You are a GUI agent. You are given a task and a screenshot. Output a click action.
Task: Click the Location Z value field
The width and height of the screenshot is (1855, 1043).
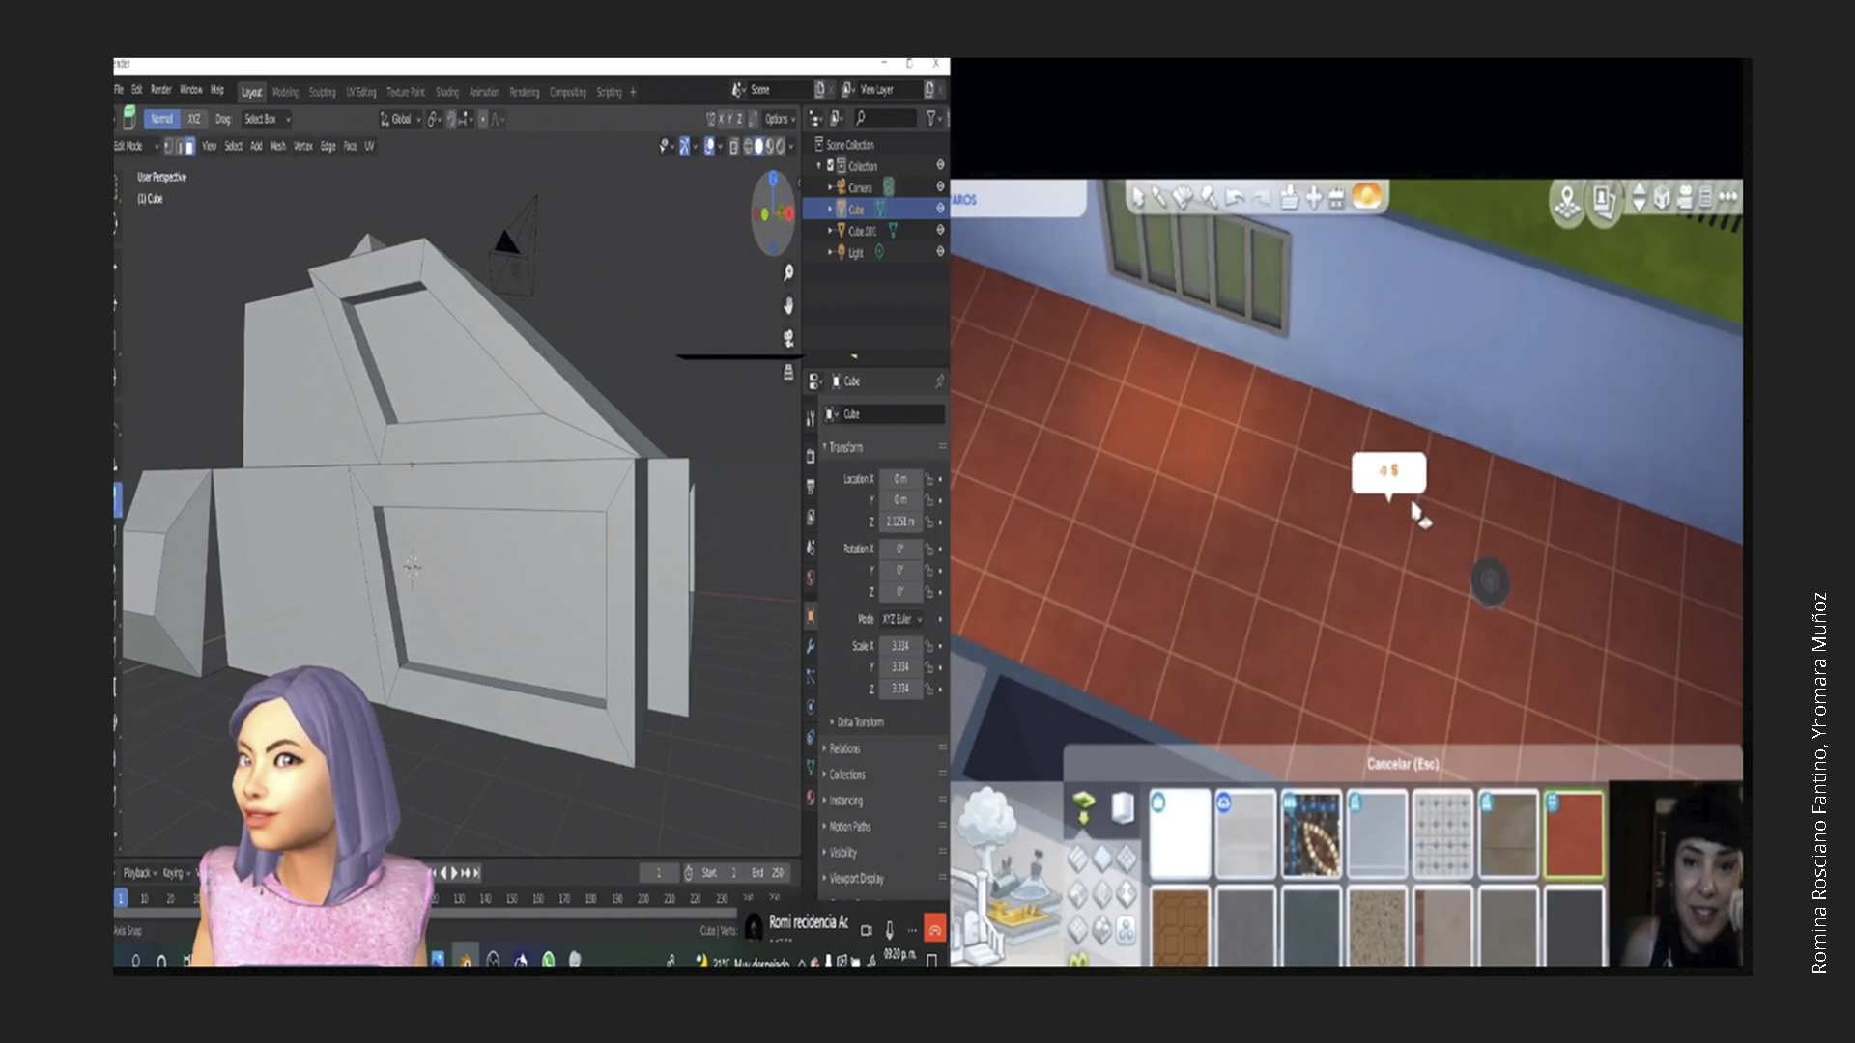[x=899, y=522]
